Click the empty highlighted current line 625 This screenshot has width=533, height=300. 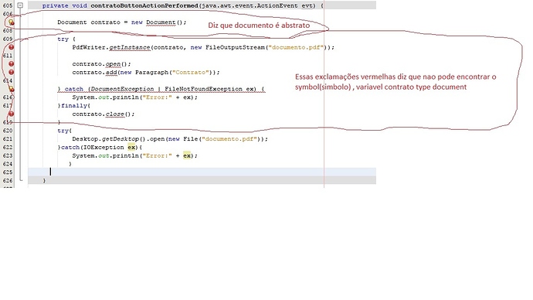[x=202, y=172]
